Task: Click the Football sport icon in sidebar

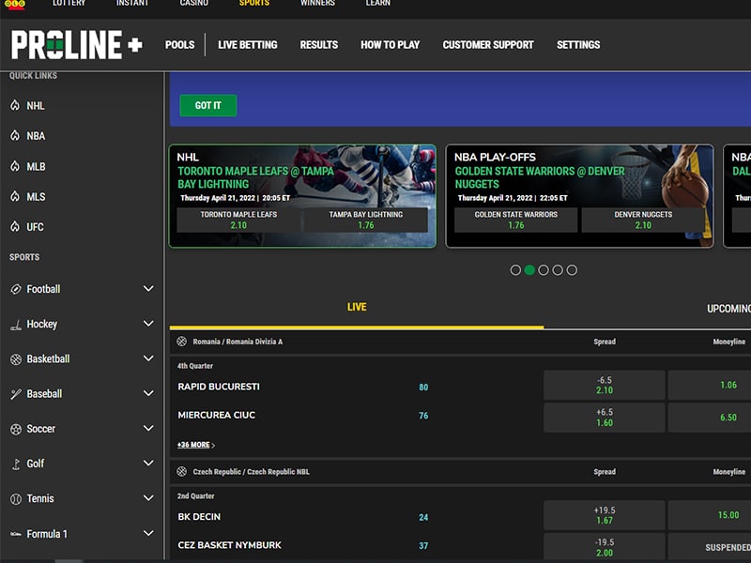Action: (15, 289)
